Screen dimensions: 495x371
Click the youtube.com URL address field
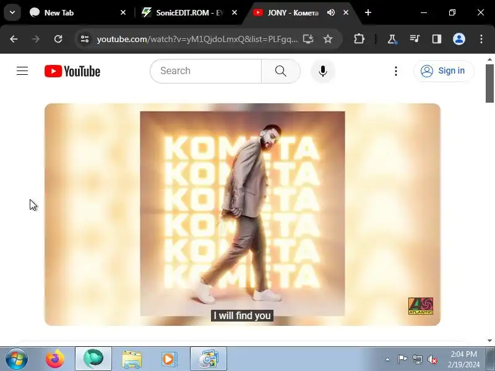(x=197, y=39)
